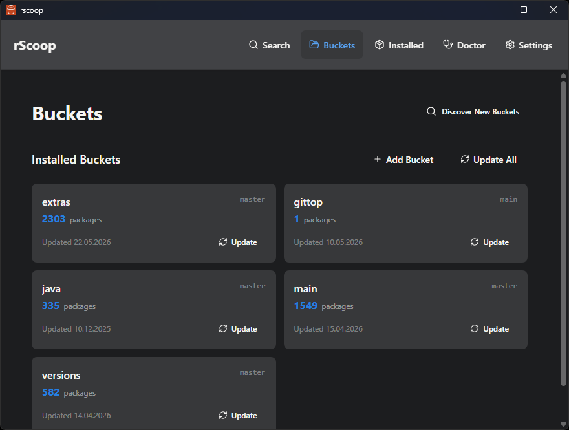Click the Add Bucket button
Viewport: 569px width, 430px height.
403,160
